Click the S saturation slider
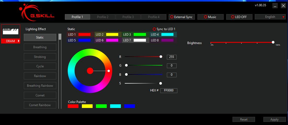The width and height of the screenshot is (288, 125). (143, 83)
